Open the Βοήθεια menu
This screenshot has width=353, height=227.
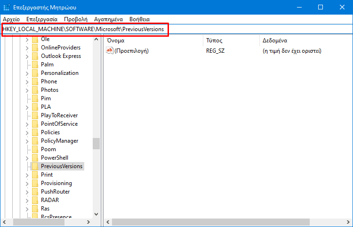point(140,19)
